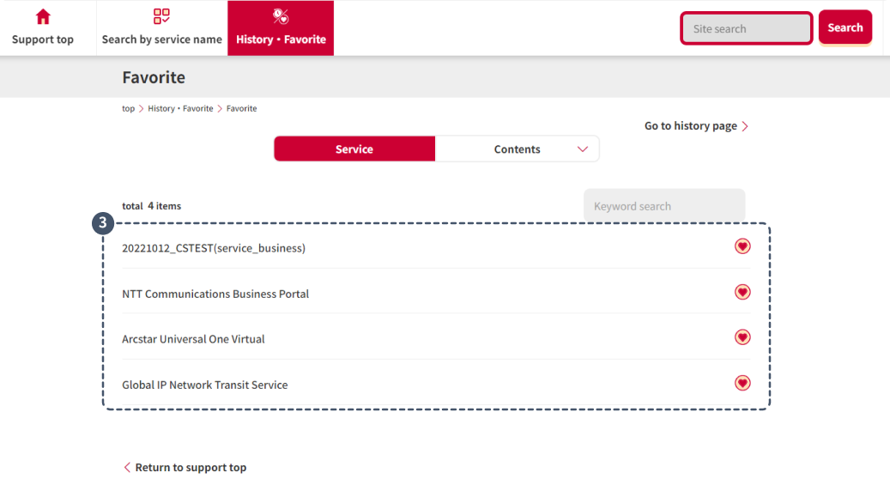Remove Arcstar Universal One Virtual from favorites
Viewport: 890px width, 485px height.
(742, 337)
